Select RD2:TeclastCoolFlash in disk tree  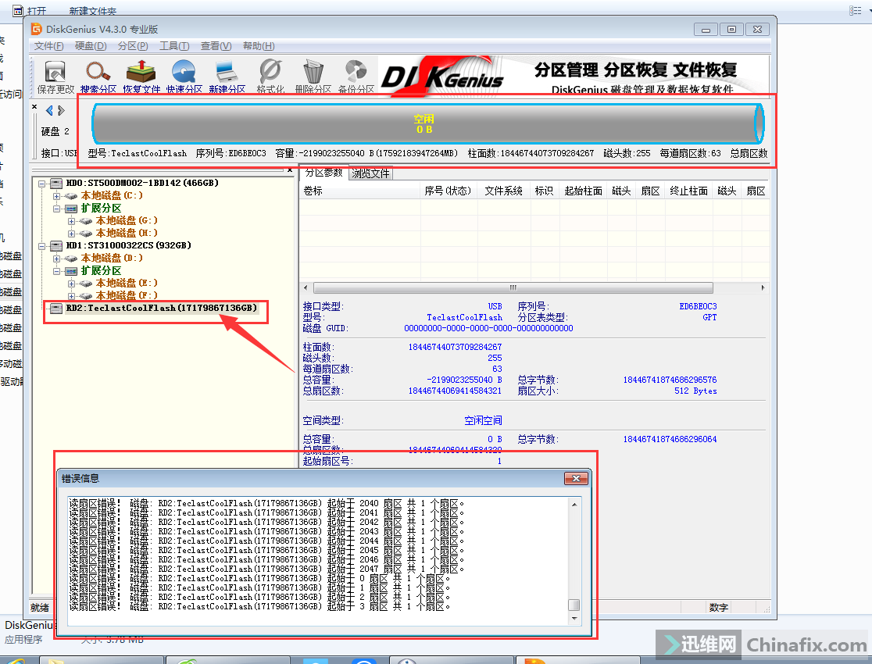tap(161, 308)
